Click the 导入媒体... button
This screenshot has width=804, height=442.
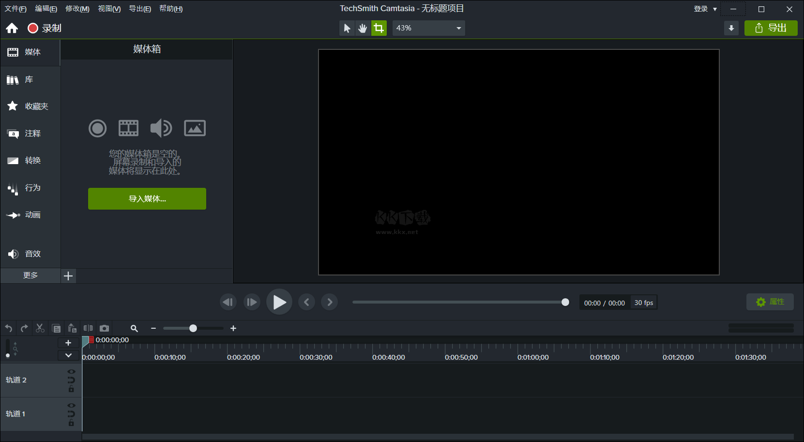coord(147,198)
